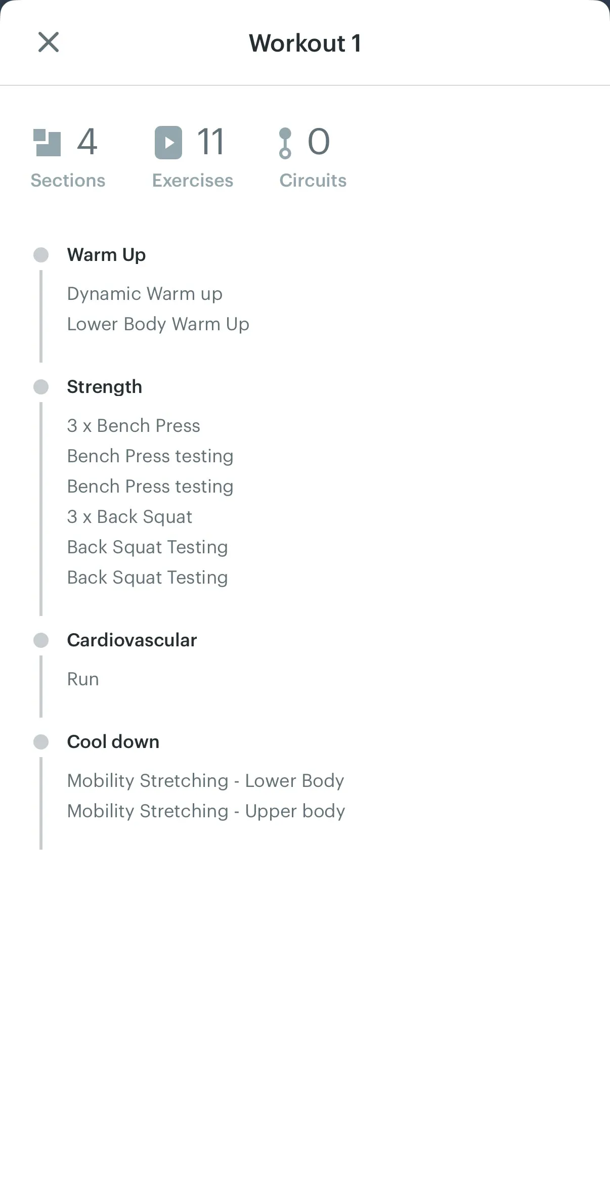Select the Cool down section bullet
Image resolution: width=610 pixels, height=1189 pixels.
(x=41, y=742)
